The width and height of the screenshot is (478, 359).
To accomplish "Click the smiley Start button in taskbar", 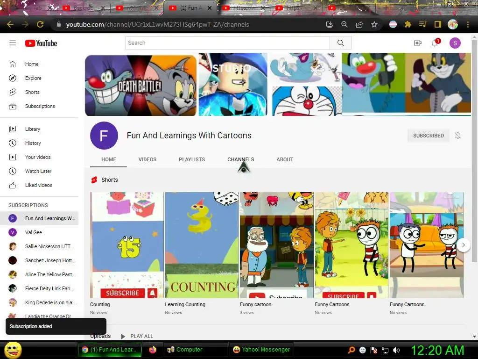I will click(13, 350).
